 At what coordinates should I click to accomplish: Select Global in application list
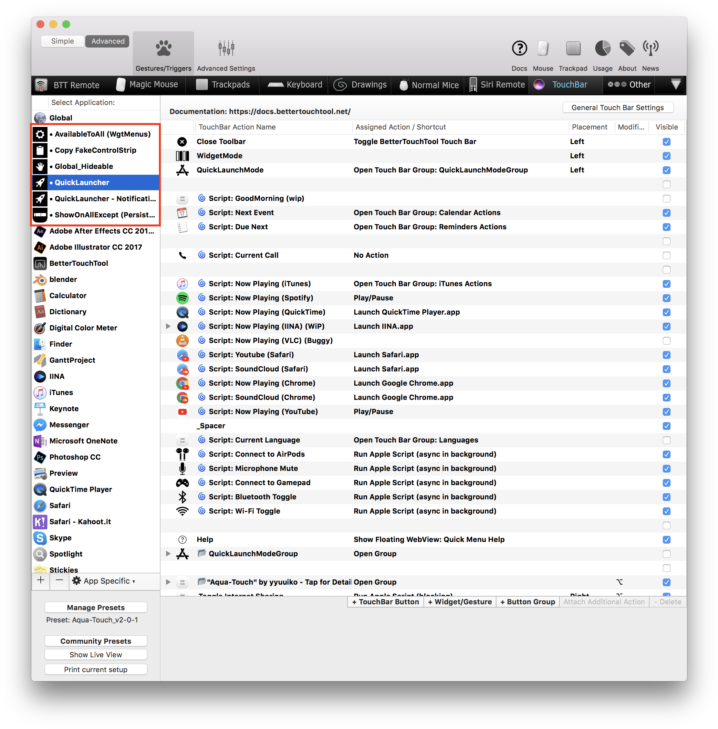(x=96, y=118)
